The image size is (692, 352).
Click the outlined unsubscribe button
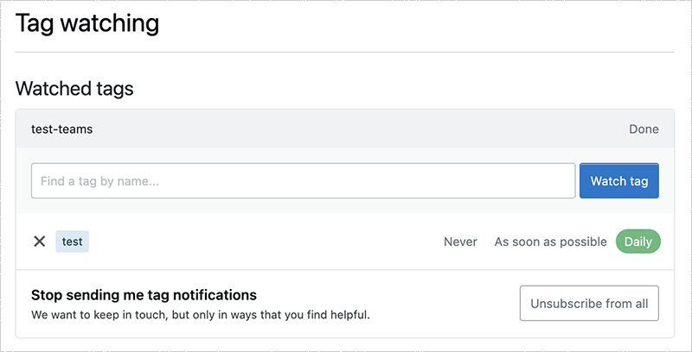click(x=589, y=304)
